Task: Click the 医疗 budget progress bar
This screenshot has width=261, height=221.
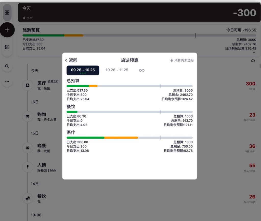Action: tap(129, 138)
